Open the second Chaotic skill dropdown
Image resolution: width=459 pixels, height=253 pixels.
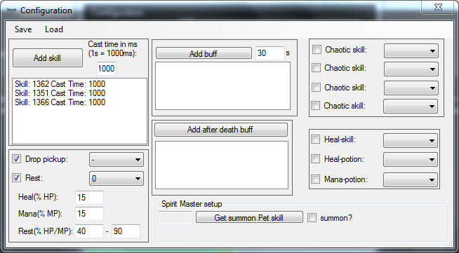tap(411, 69)
